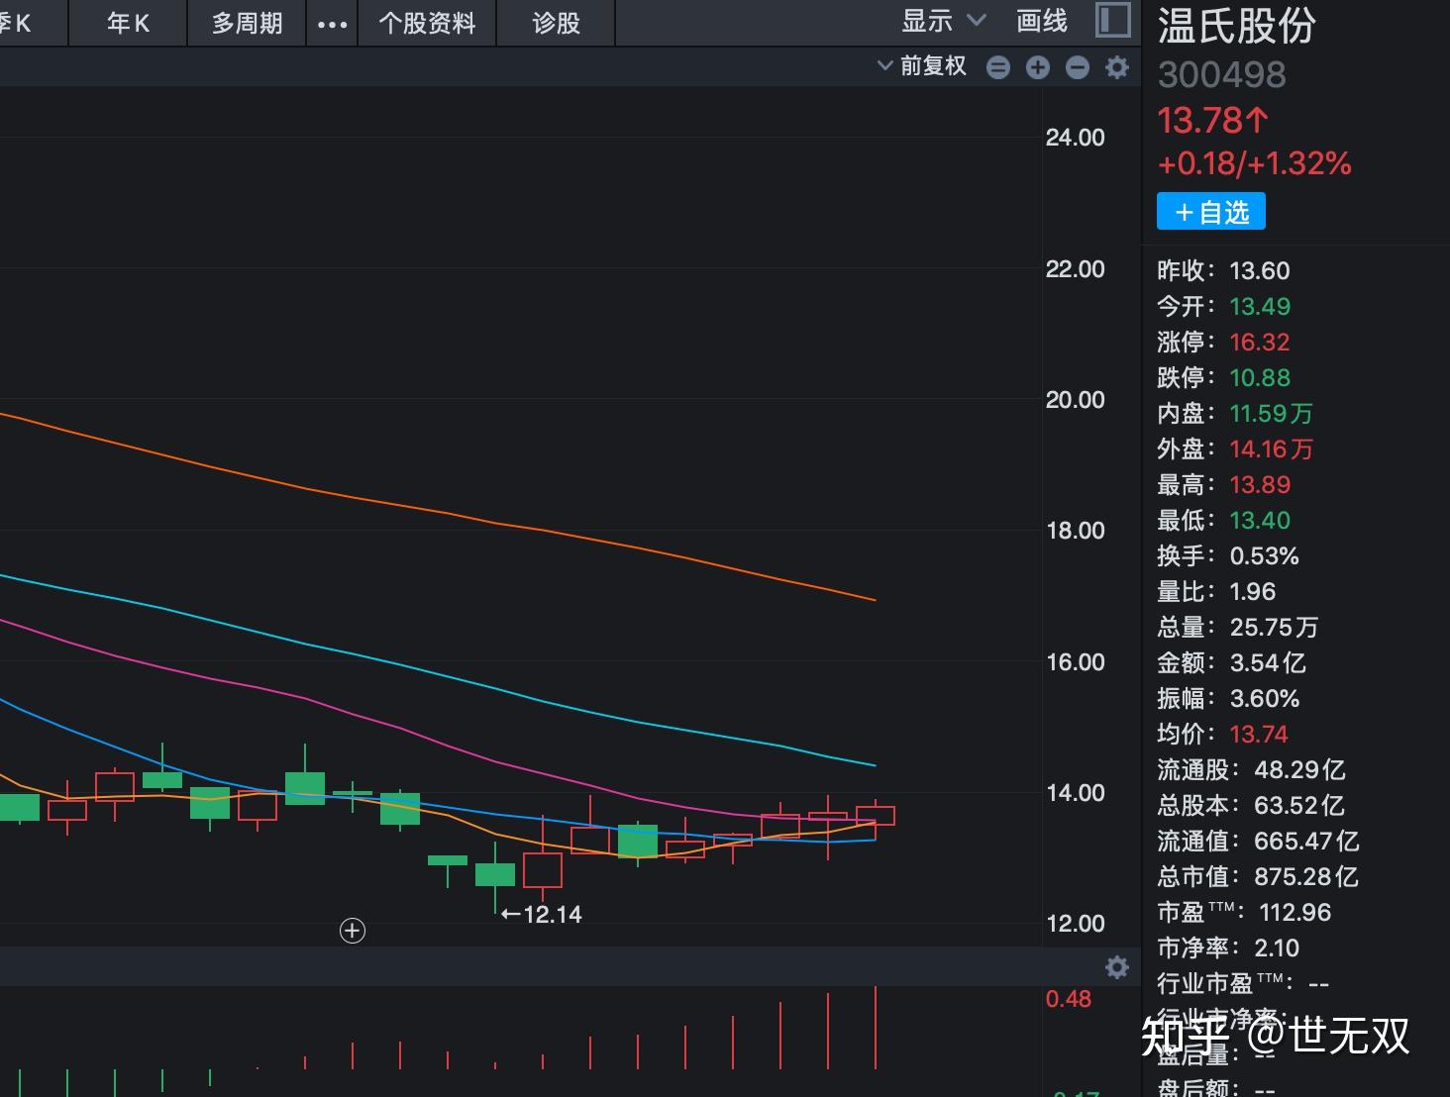Open the three-dots more periods menu
The image size is (1450, 1097).
click(332, 24)
